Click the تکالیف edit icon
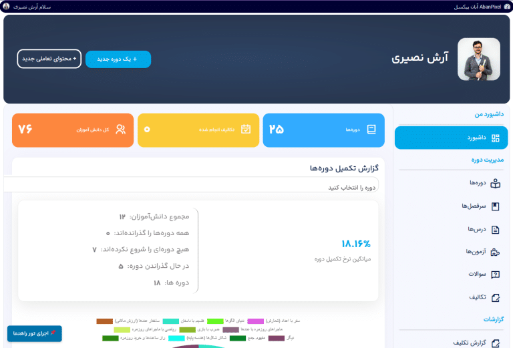Screen dimensions: 513x348 click(495, 297)
